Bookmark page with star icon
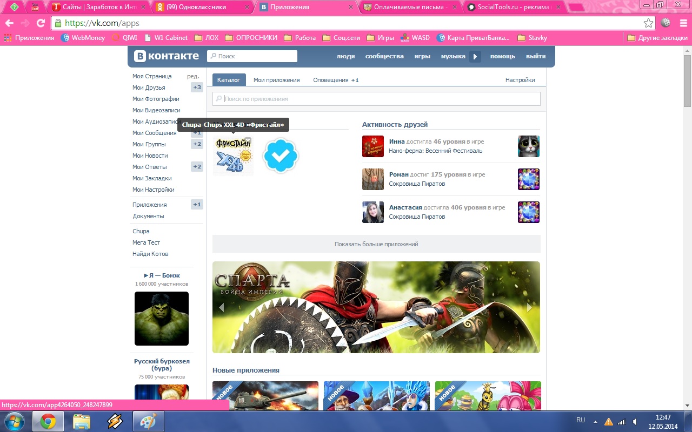 click(648, 23)
